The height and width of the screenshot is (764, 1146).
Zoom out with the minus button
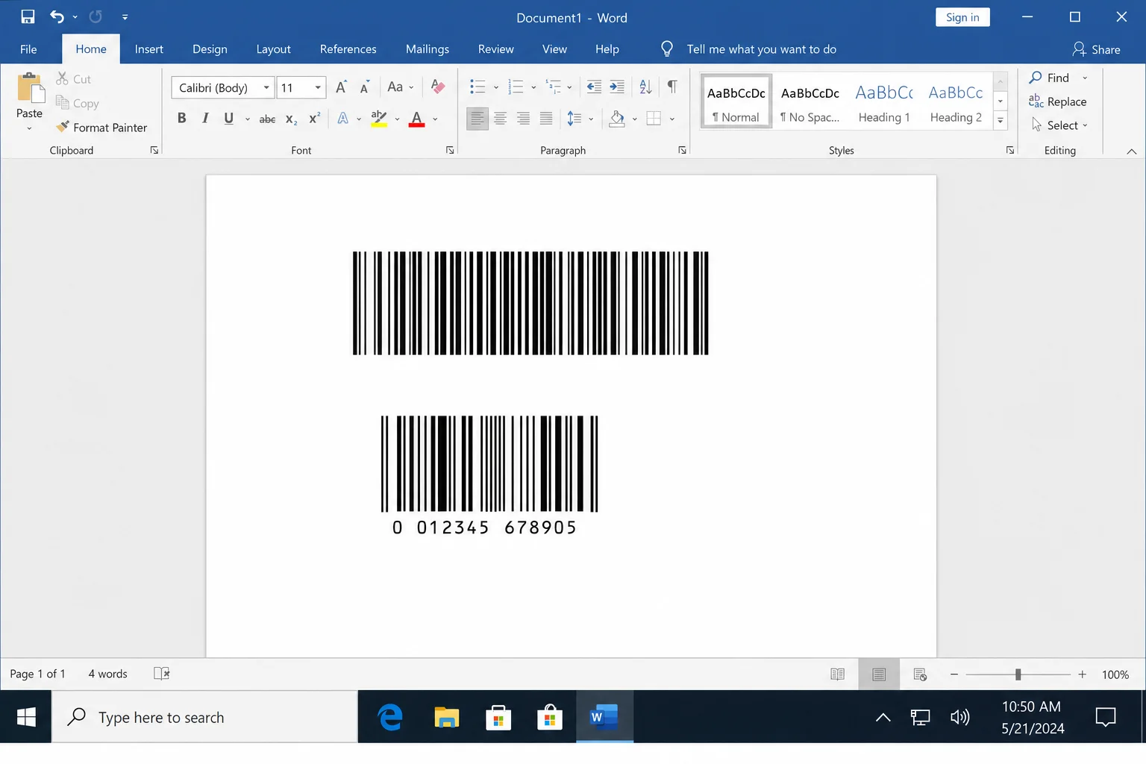pyautogui.click(x=954, y=674)
